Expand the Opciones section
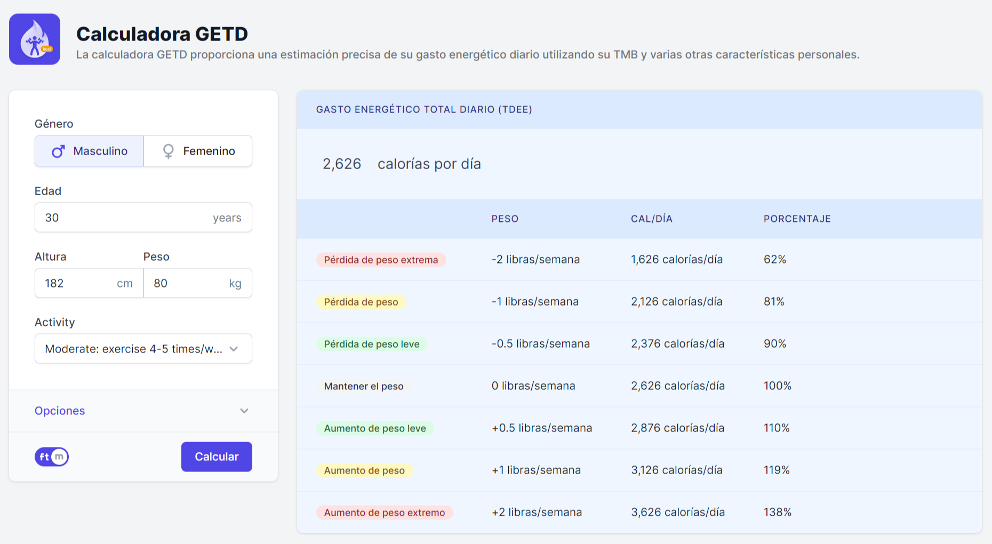The height and width of the screenshot is (544, 992). click(60, 411)
